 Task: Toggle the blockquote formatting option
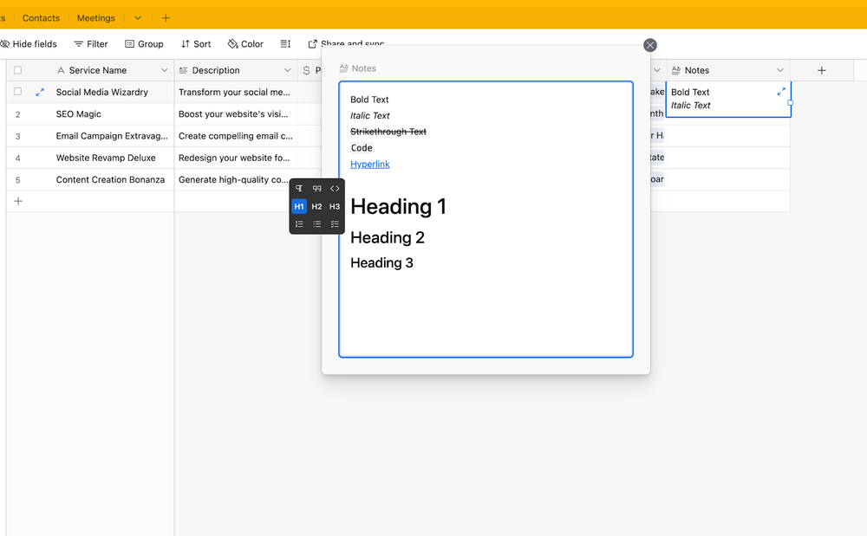click(316, 188)
